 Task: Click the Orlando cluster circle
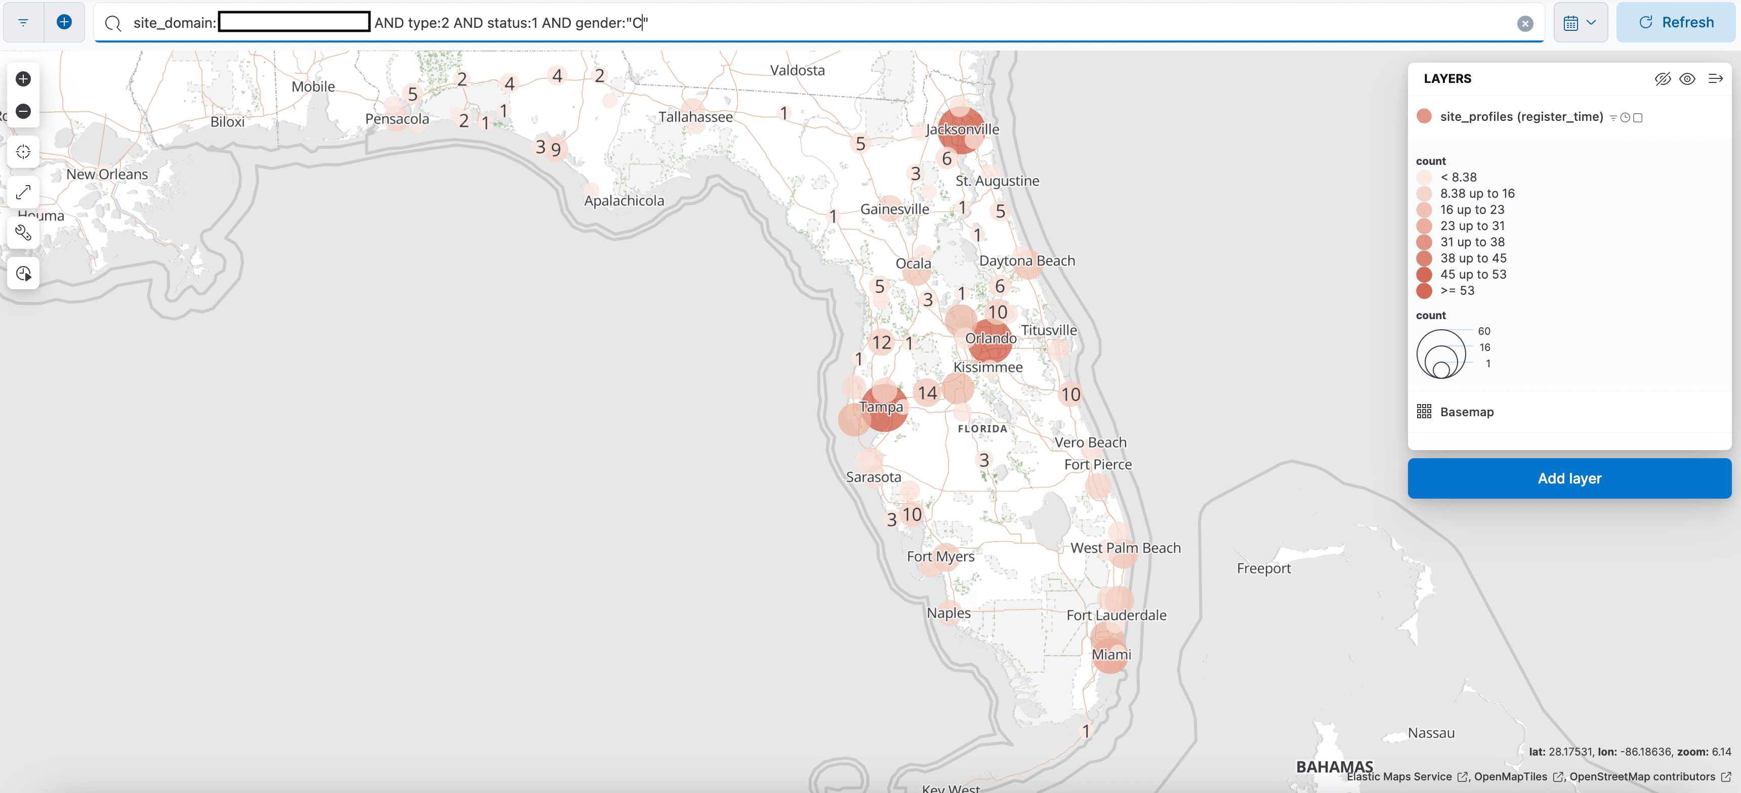coord(991,340)
